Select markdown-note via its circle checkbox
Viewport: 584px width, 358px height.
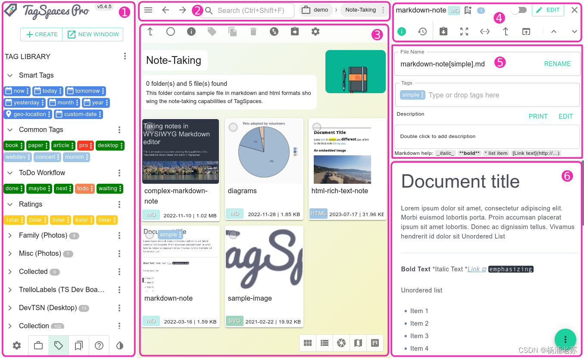coord(150,235)
